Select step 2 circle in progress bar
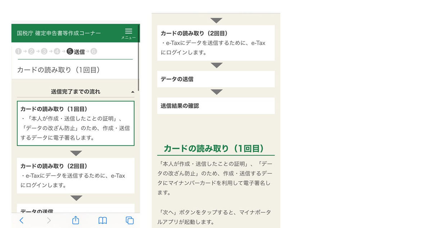Viewport: 432px width, 228px height. click(x=31, y=51)
